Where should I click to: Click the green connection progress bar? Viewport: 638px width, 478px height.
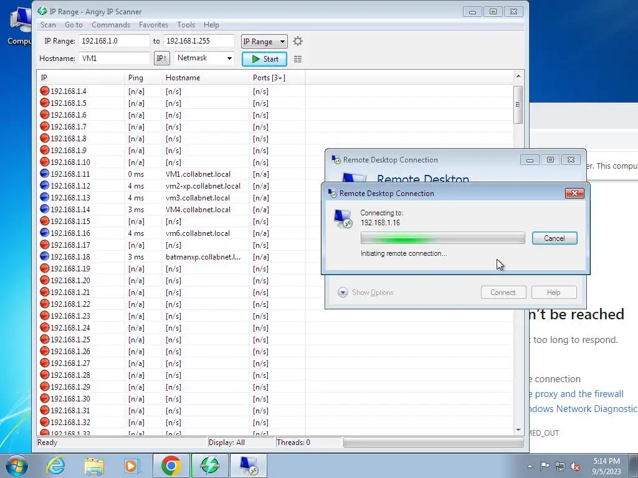443,238
